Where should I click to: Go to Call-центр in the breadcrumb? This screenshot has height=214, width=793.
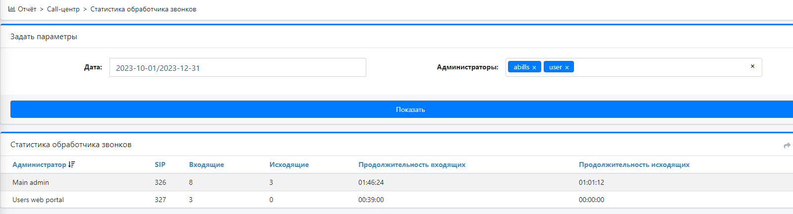(63, 9)
